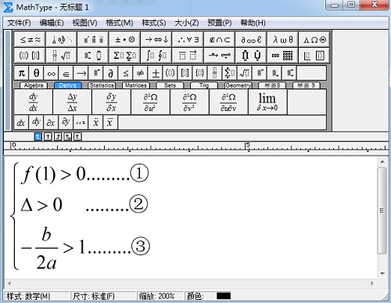
Task: Click the circled number ① in equation
Action: 139,173
